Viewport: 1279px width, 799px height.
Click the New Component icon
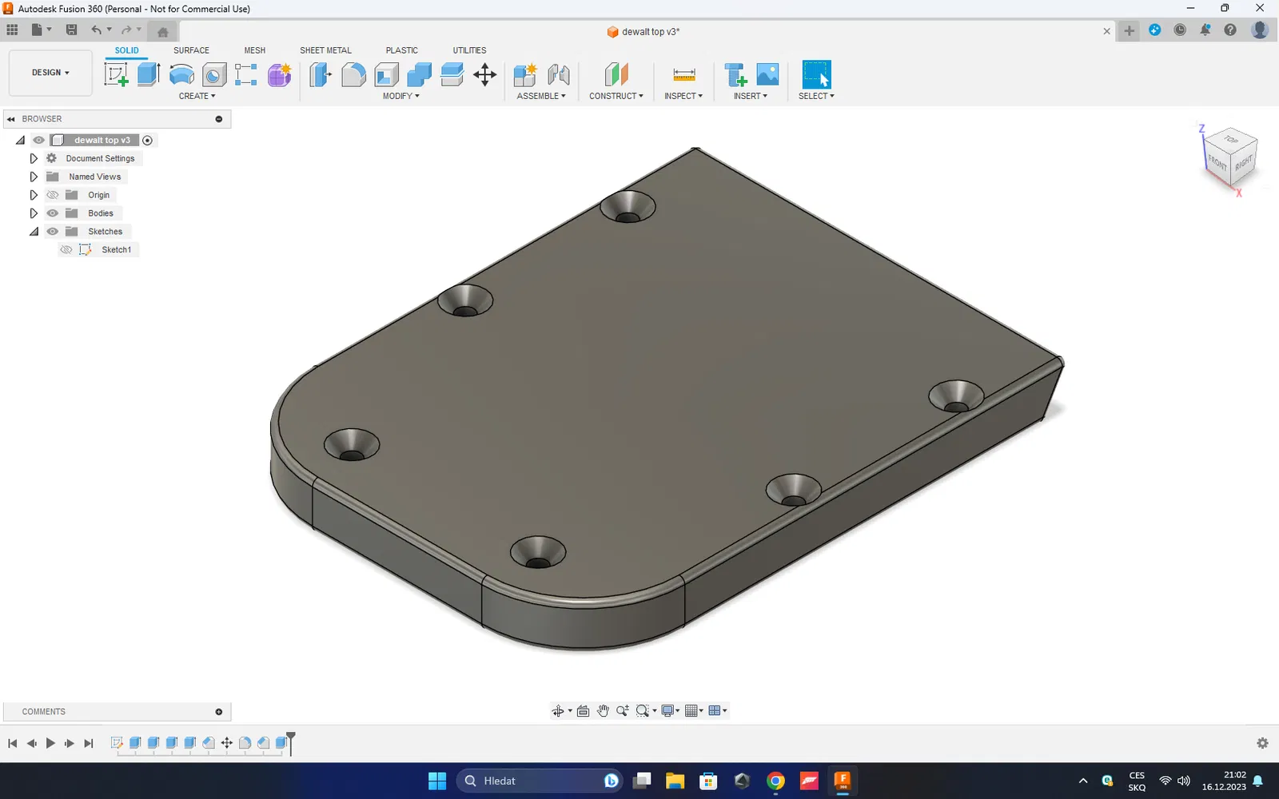(x=525, y=75)
